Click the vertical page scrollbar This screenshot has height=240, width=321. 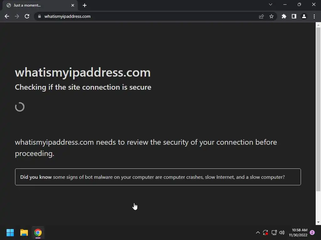pos(318,109)
